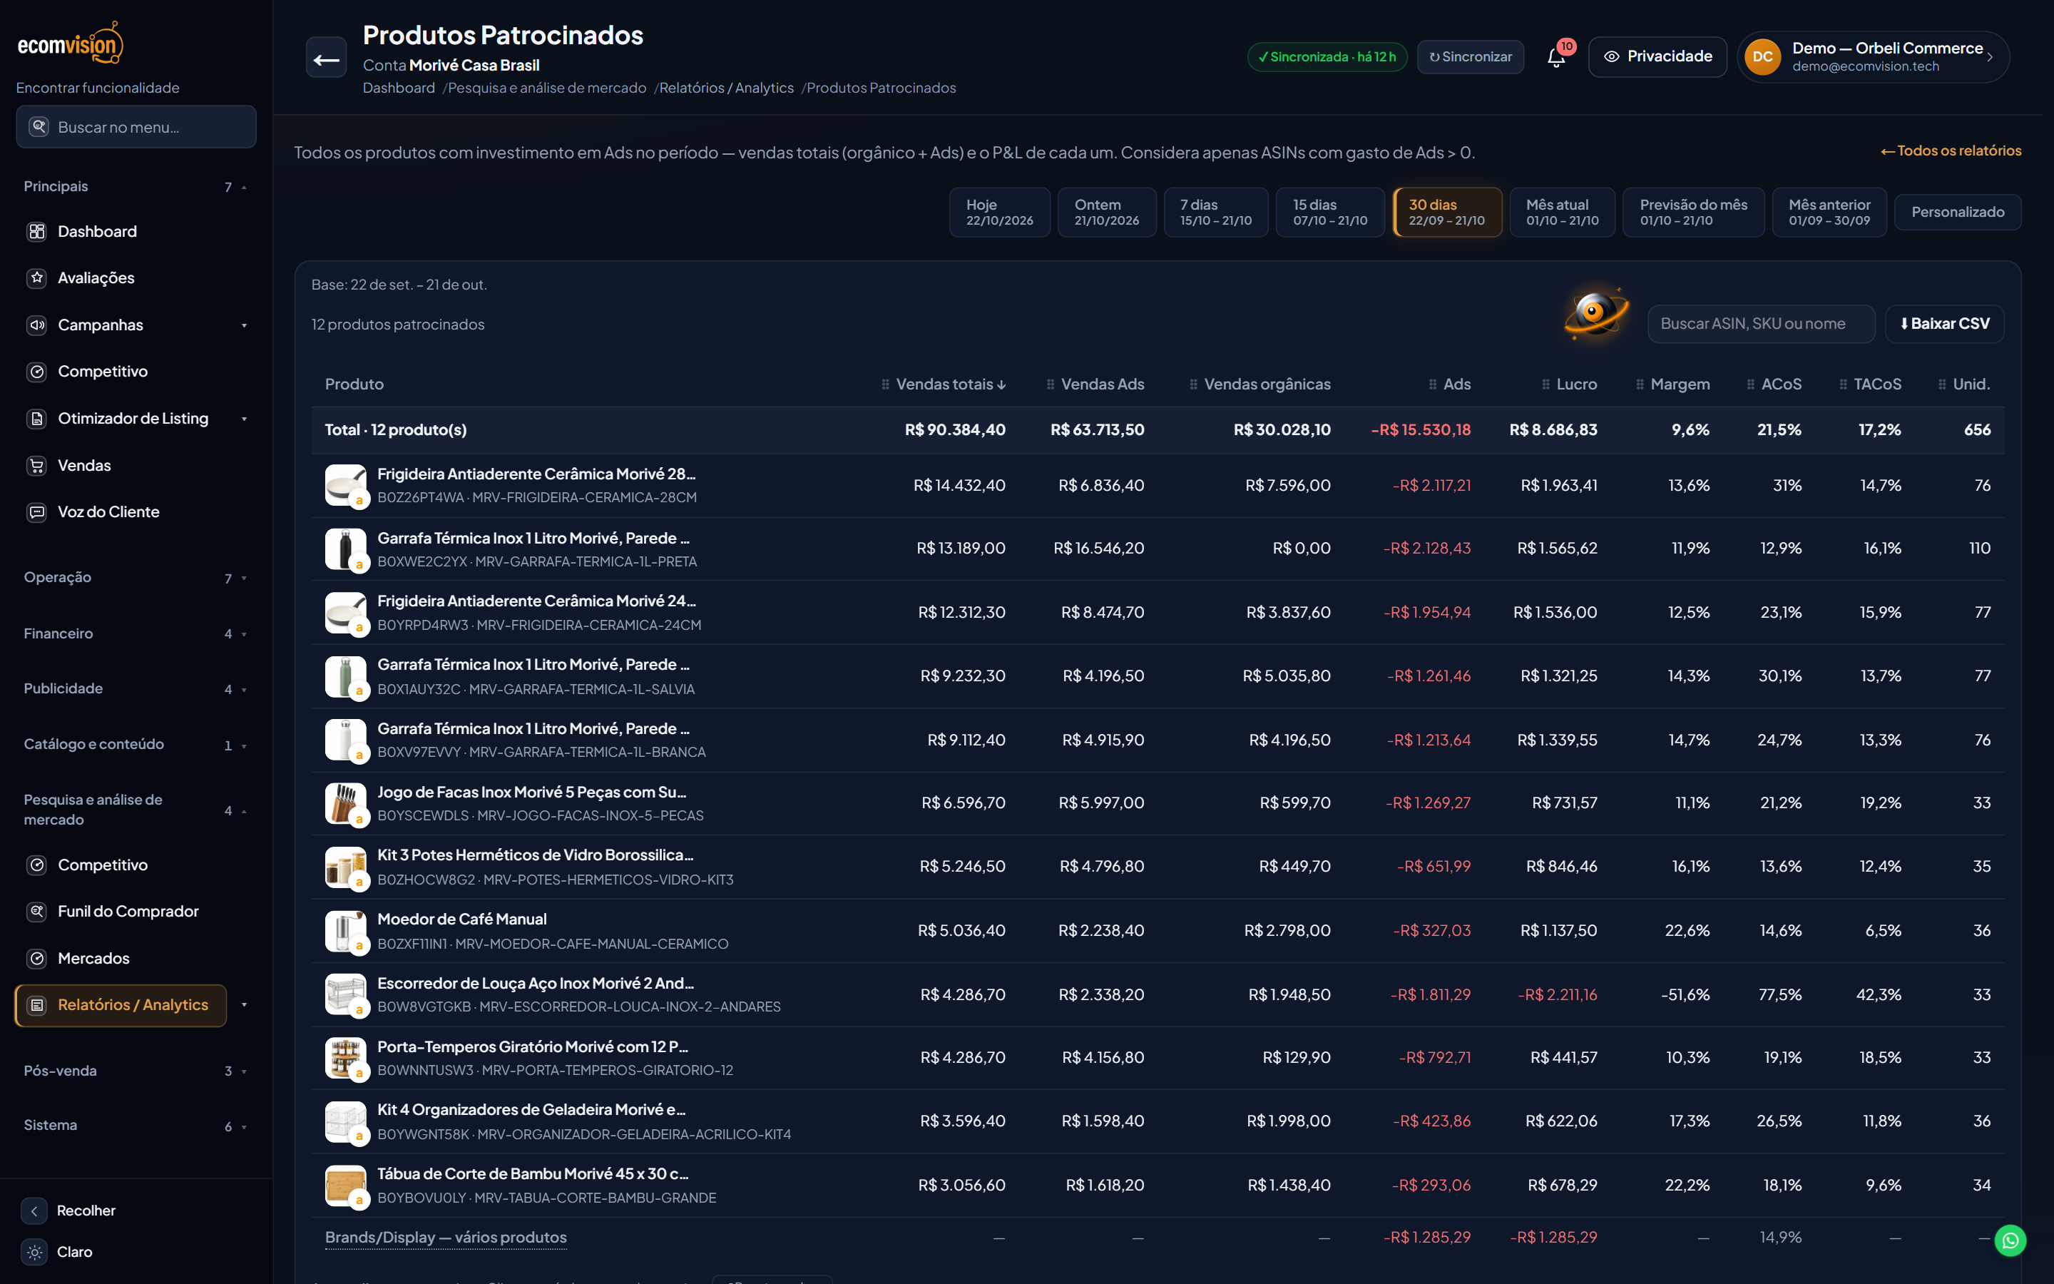
Task: Click the DC account avatar
Action: pyautogui.click(x=1762, y=57)
